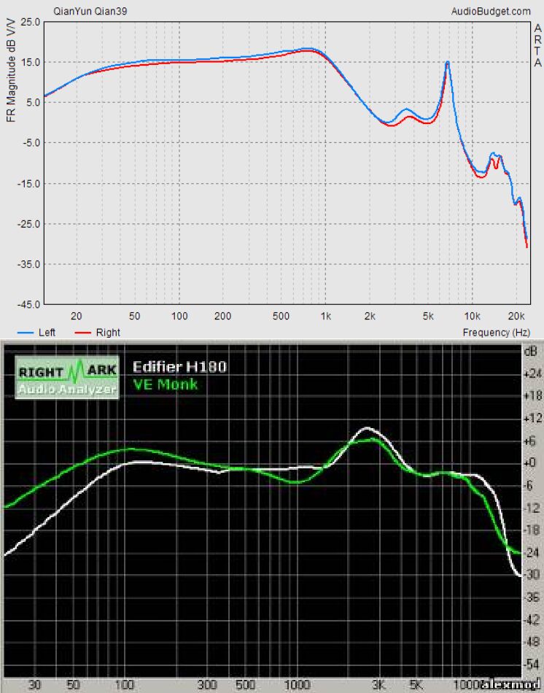Screen dimensions: 544x693
Task: Click the -36 dB scale value
Action: coord(532,597)
